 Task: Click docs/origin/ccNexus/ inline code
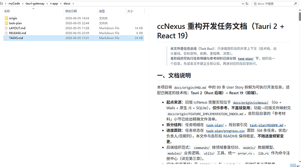(250, 103)
